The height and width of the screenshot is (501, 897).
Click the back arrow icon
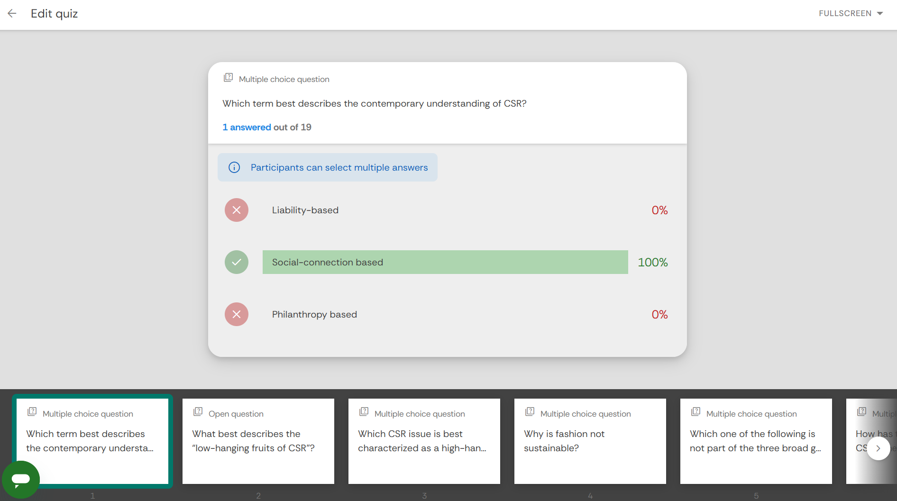[12, 13]
